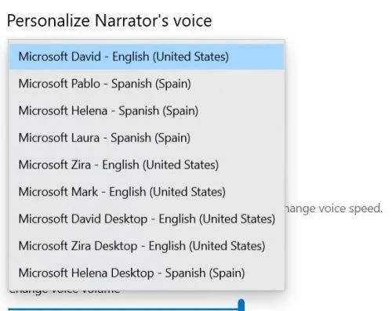Pick Microsoft Helena - Spanish (Spain) option

point(147,110)
